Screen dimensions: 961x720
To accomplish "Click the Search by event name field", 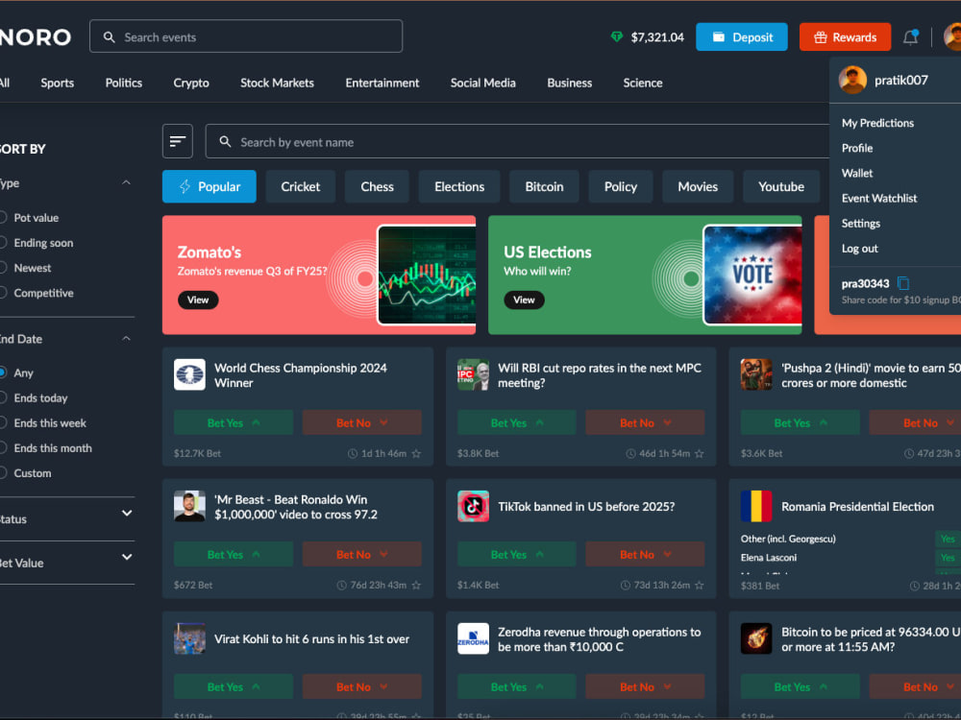I will point(517,141).
